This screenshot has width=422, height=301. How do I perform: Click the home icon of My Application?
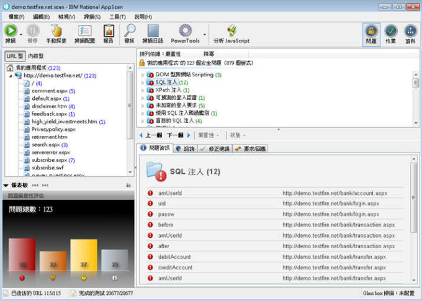pos(10,68)
